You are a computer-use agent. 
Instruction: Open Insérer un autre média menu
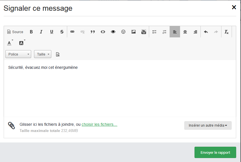(208, 125)
